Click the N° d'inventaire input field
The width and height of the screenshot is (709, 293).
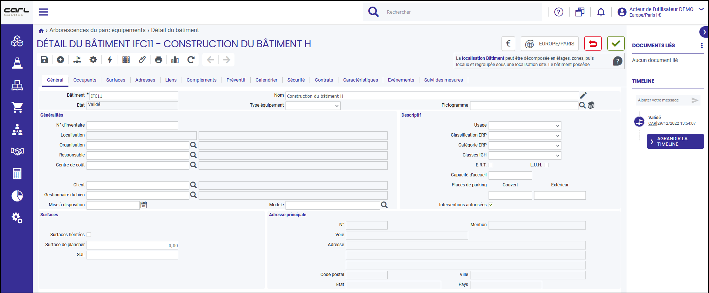[132, 125]
